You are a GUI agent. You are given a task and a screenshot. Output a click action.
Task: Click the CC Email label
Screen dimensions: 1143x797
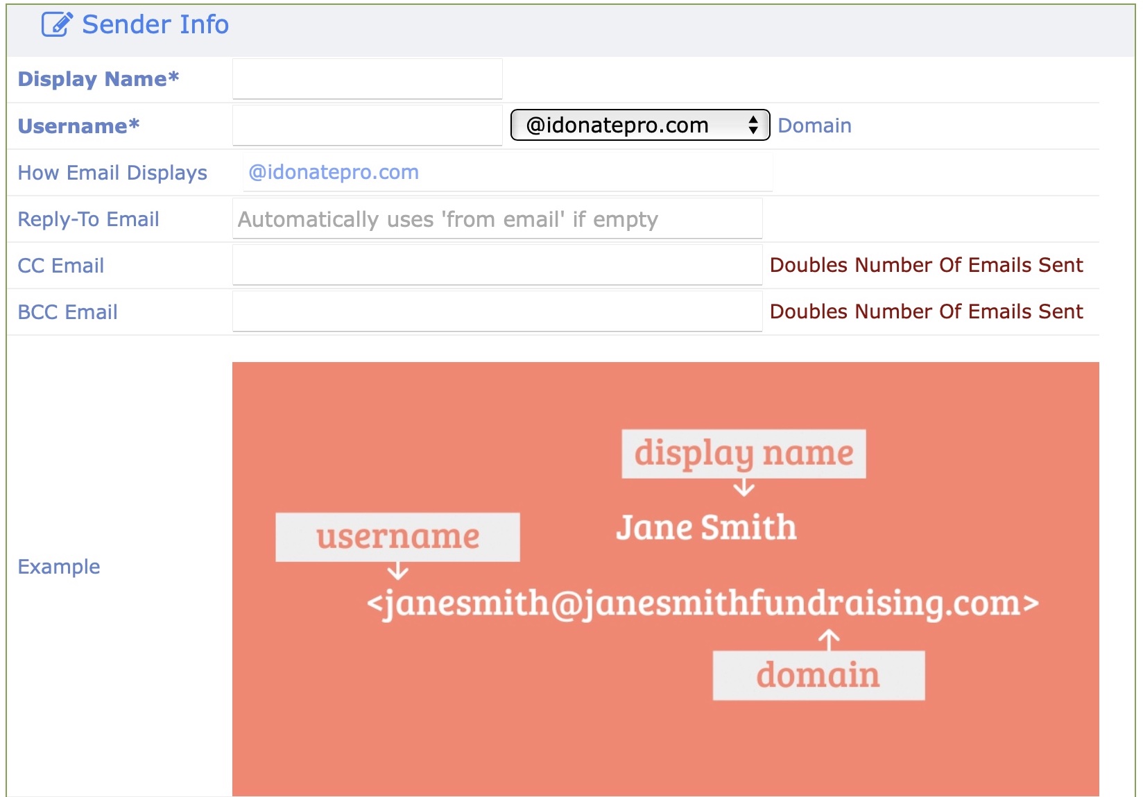(x=61, y=266)
